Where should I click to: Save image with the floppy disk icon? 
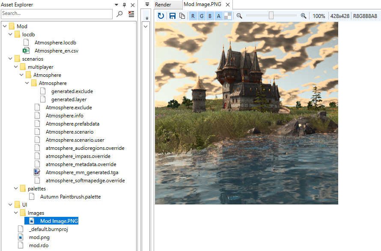point(172,16)
